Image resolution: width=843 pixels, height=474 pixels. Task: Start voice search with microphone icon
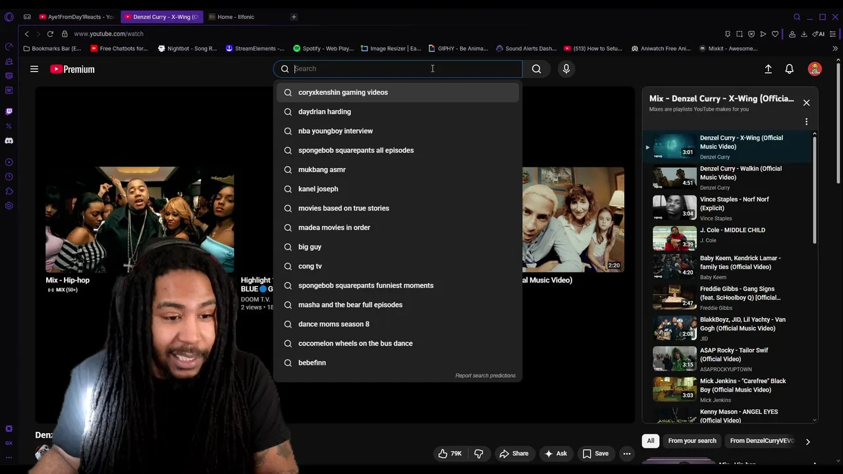coord(566,68)
